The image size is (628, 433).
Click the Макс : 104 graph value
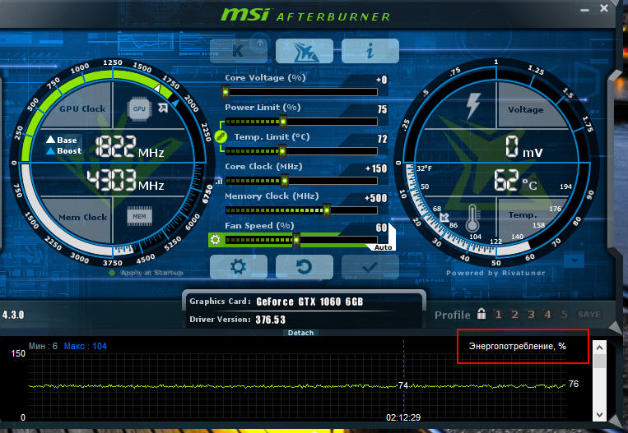86,346
